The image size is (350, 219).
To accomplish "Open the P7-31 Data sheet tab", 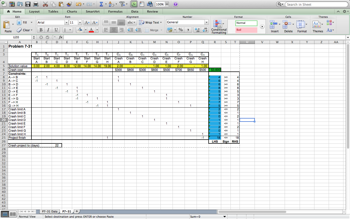I will pos(50,211).
